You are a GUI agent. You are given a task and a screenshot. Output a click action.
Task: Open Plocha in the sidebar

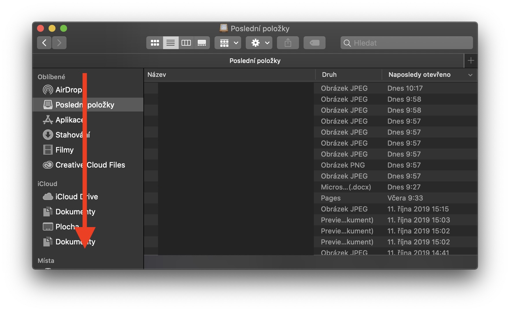[x=88, y=226]
